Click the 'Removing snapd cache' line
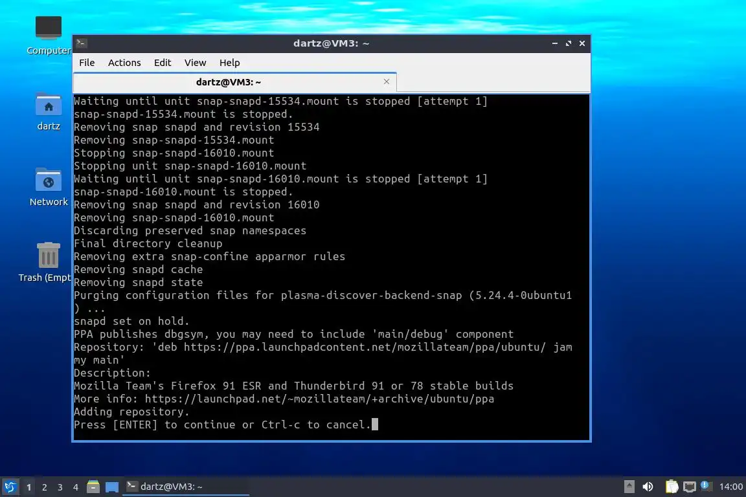This screenshot has width=746, height=497. 138,269
